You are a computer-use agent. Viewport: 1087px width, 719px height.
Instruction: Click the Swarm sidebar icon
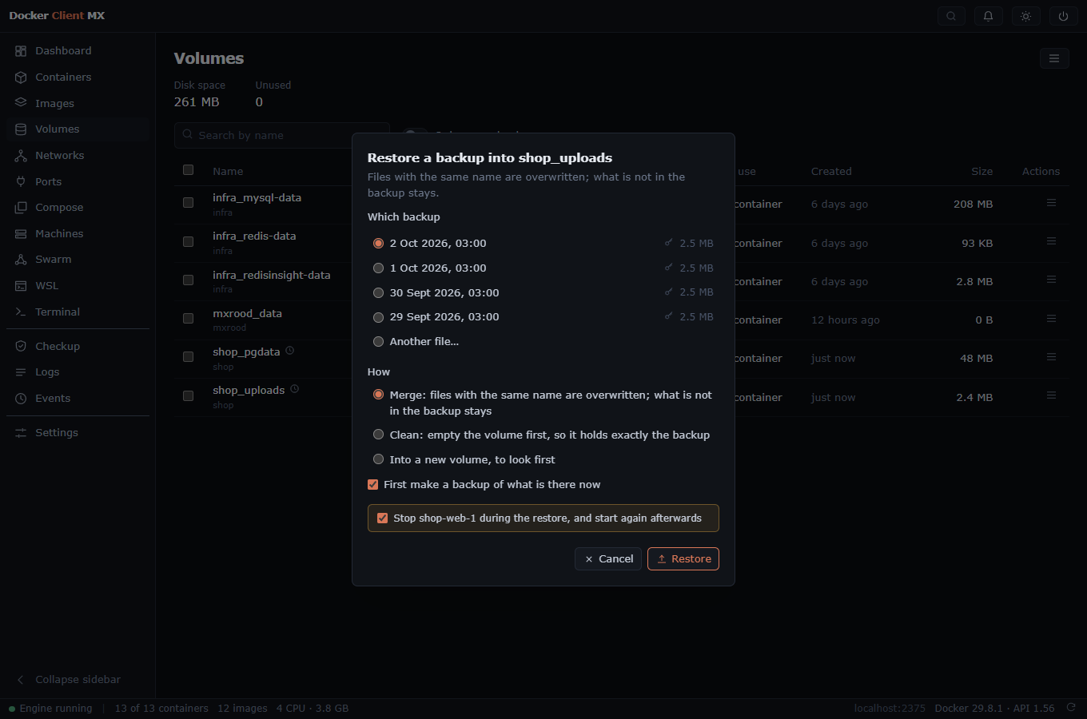21,260
